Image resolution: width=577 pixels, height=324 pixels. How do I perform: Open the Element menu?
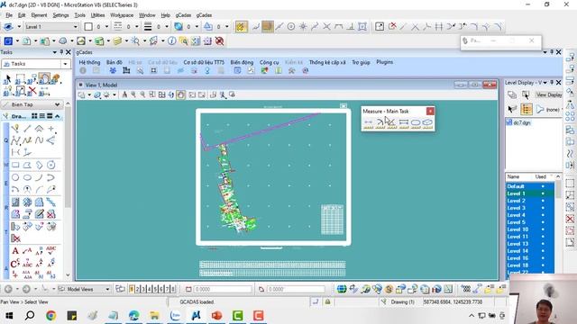(x=39, y=15)
